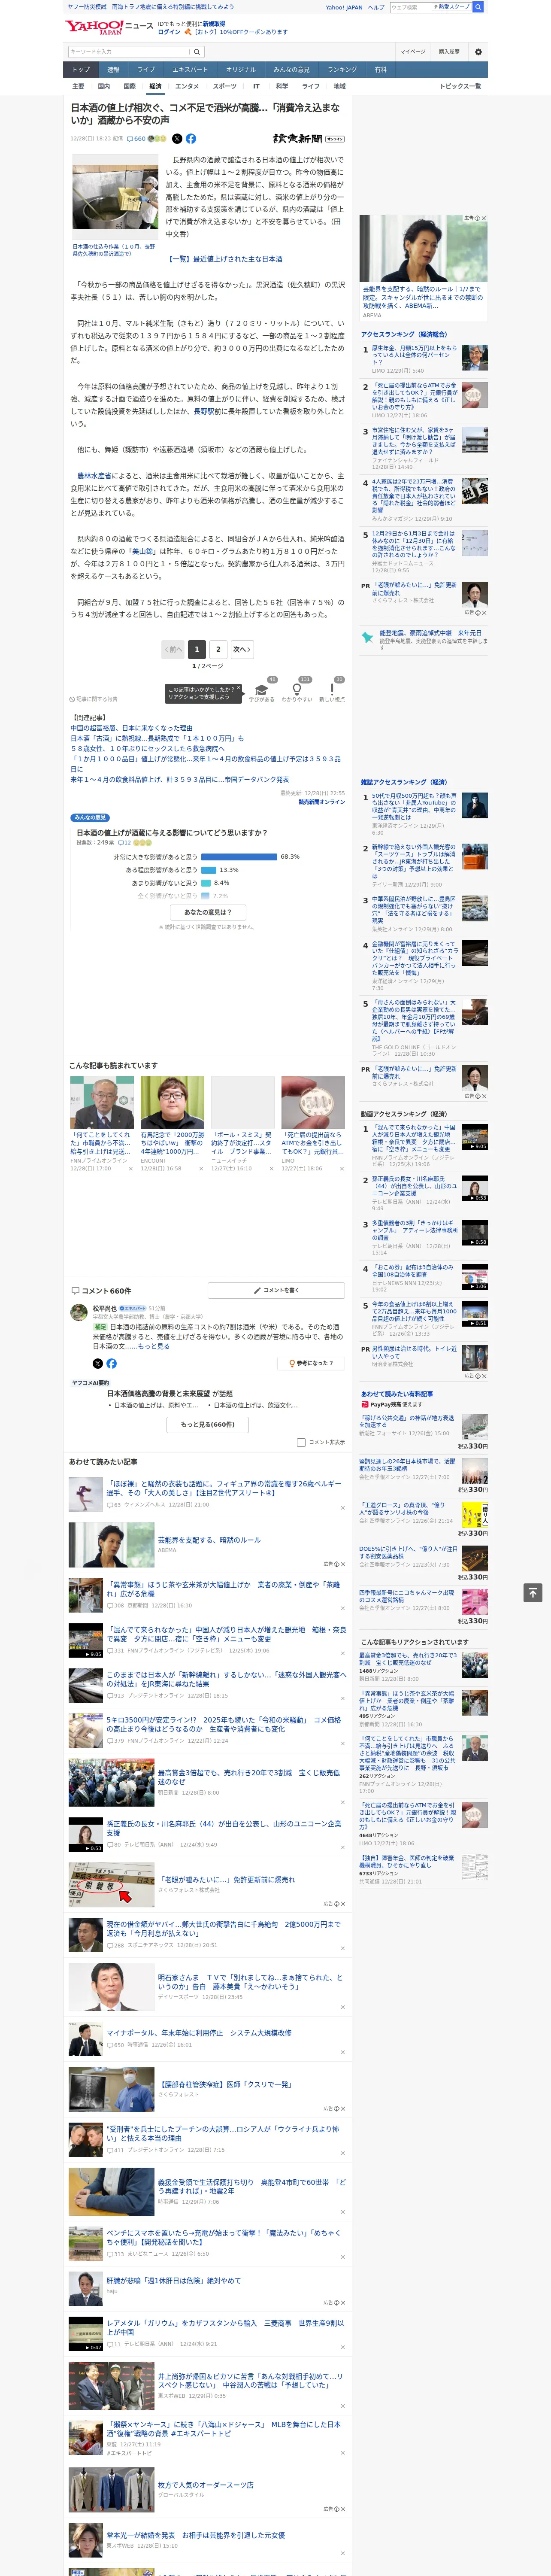Viewport: 551px width, 2576px height.
Task: Click the scroll-to-top arrow button
Action: (533, 1592)
